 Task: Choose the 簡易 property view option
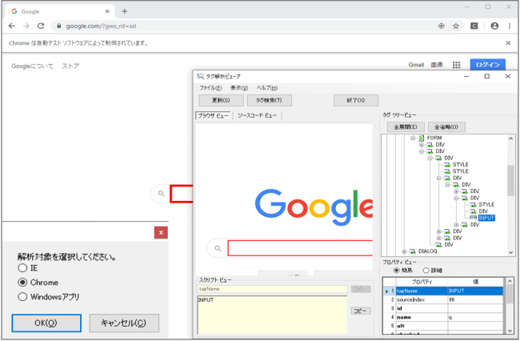click(396, 271)
